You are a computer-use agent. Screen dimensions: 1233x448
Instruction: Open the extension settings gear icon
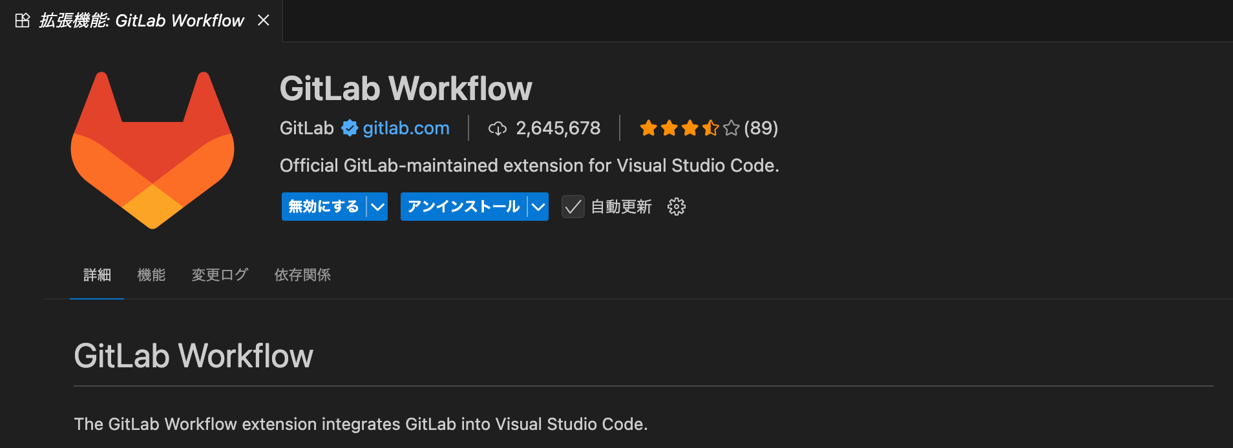tap(677, 207)
